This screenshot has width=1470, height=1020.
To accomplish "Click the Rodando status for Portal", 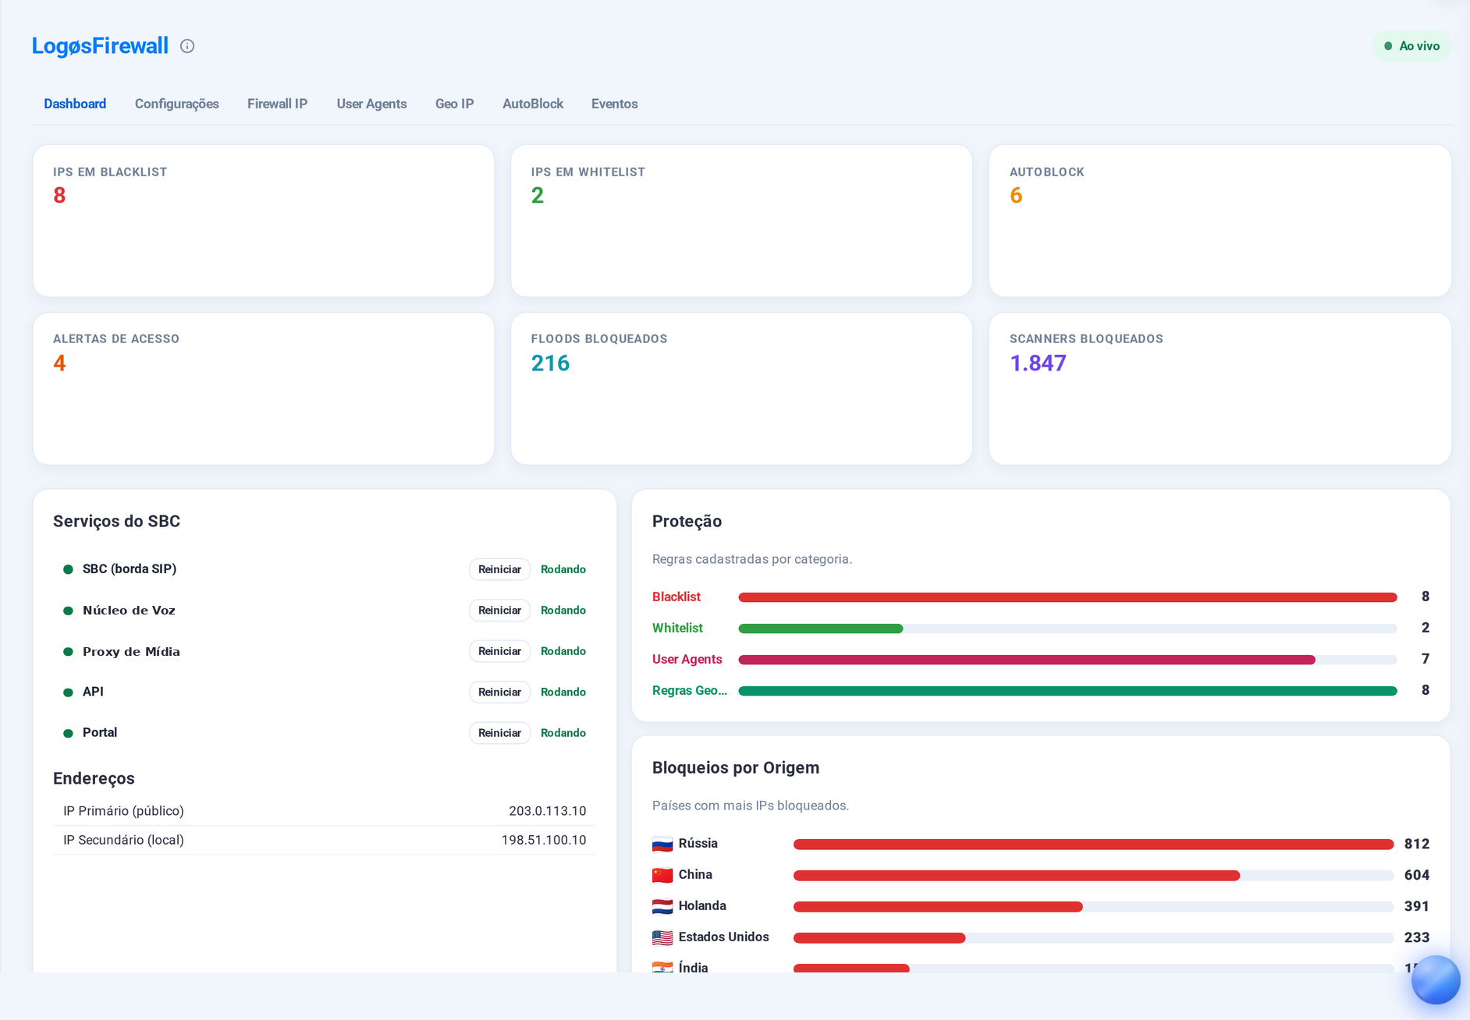I will (x=563, y=733).
